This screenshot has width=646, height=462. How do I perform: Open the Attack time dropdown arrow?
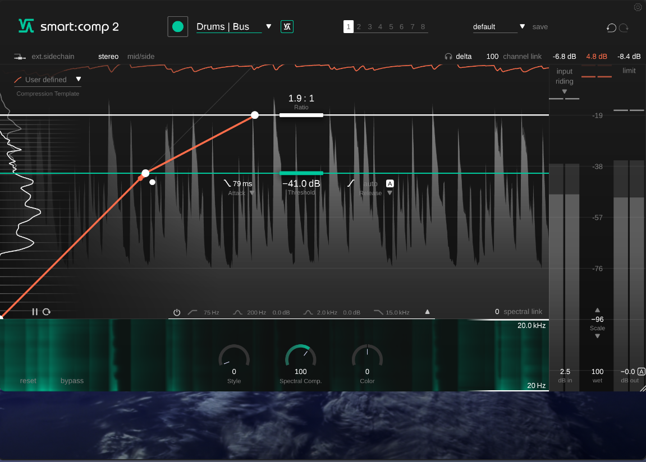251,193
